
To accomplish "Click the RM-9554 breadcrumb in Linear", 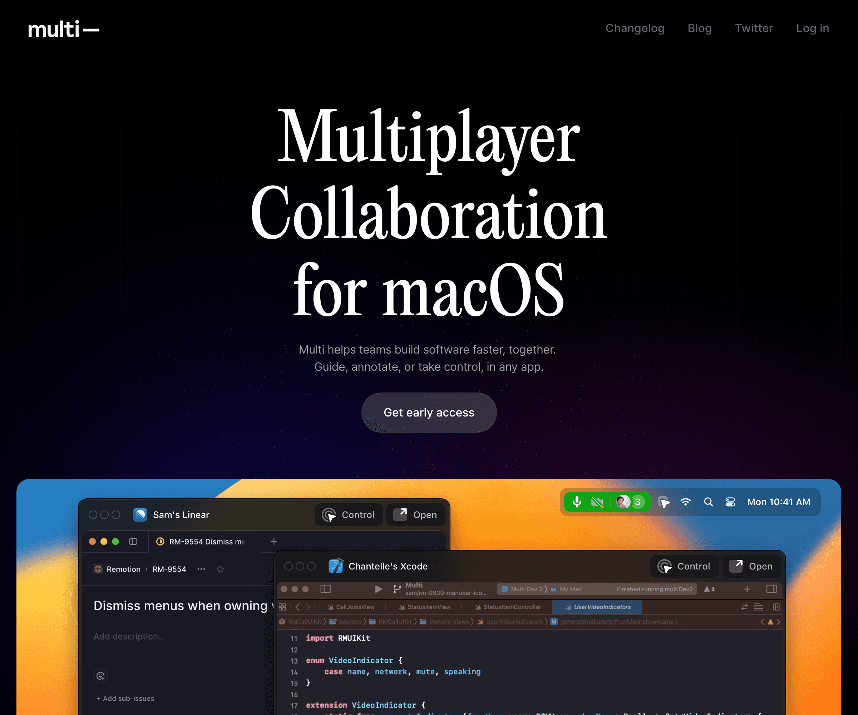I will point(169,569).
